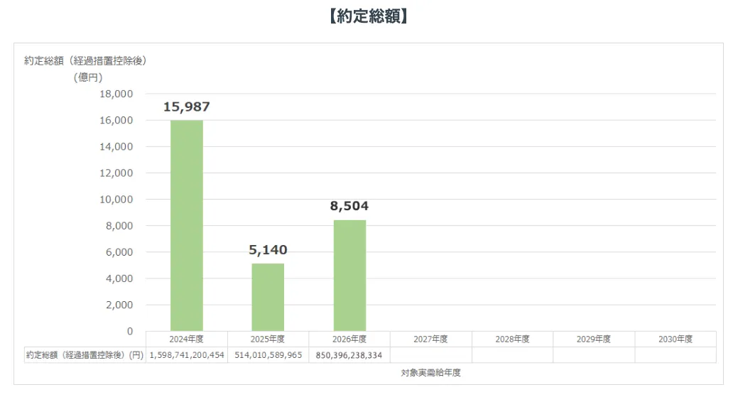Click the axis title 約定総額（経過措置控除後）
The image size is (738, 397).
[x=85, y=60]
